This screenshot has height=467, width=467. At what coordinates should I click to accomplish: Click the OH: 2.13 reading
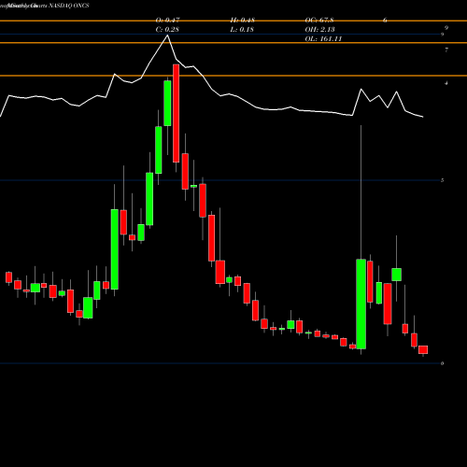[x=320, y=30]
